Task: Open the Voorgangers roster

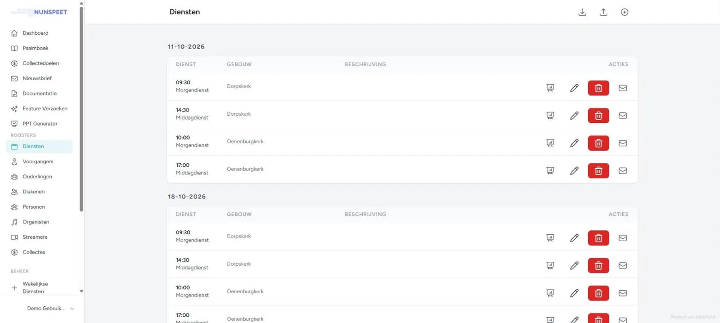Action: pos(39,161)
